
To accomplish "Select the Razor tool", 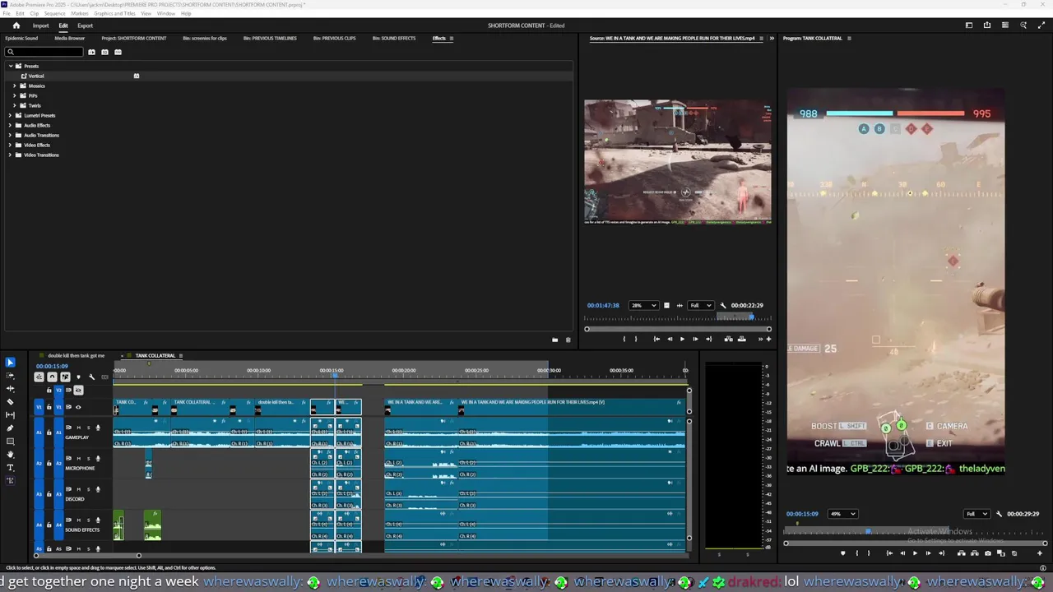I will point(10,402).
